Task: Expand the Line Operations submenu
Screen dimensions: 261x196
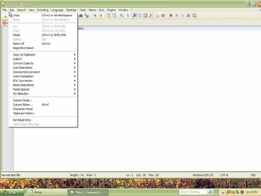Action: click(x=43, y=68)
